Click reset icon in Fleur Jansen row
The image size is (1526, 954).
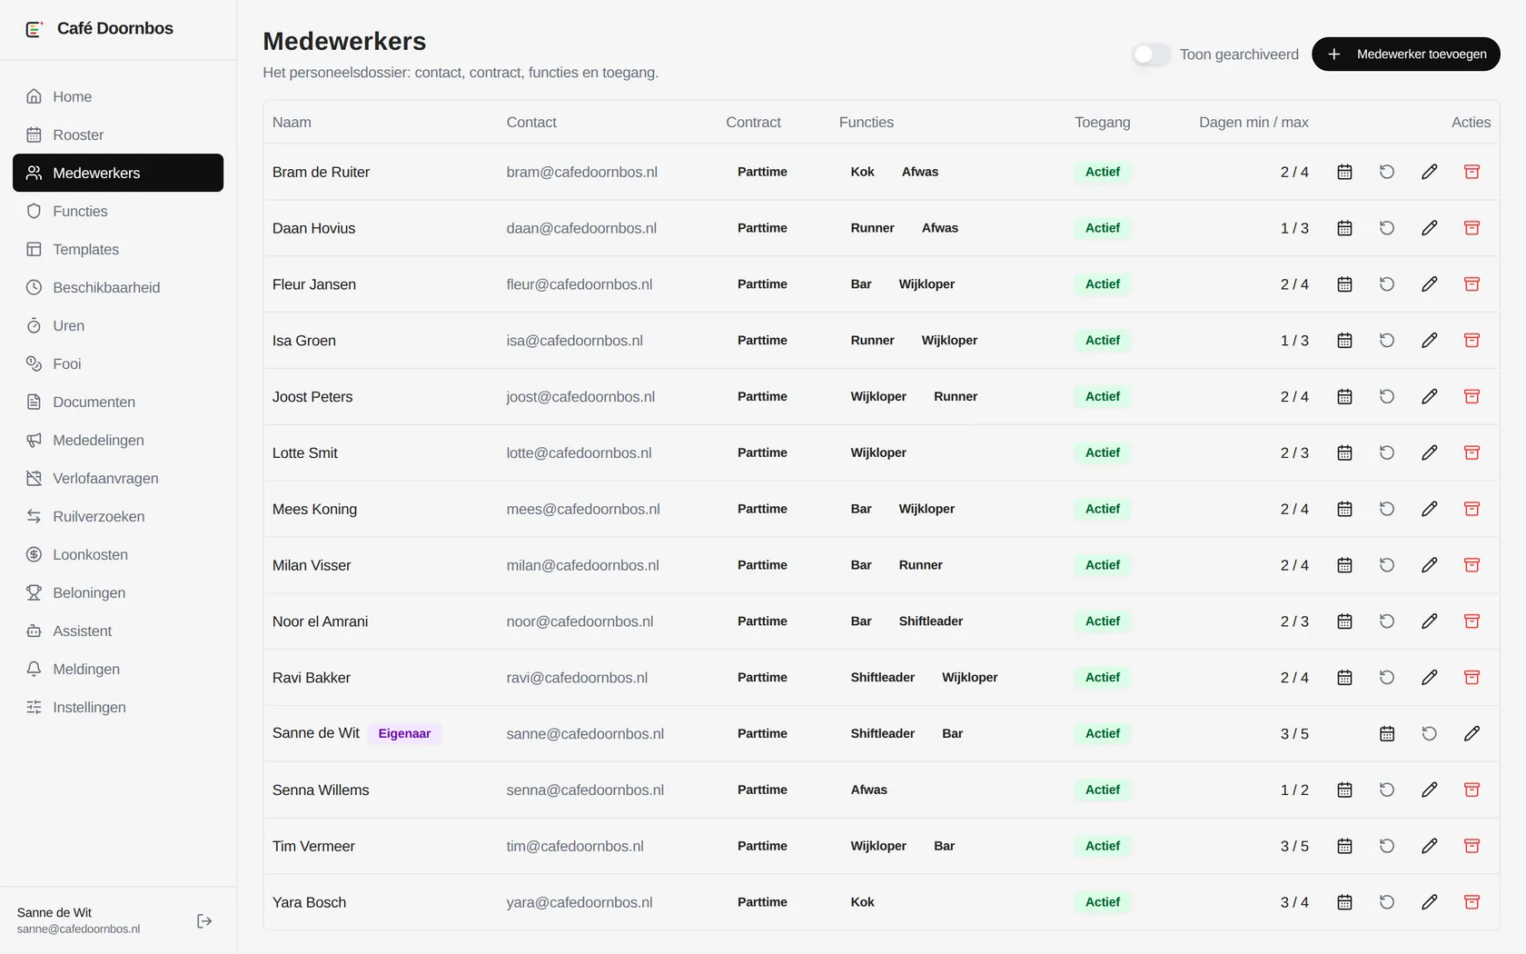(1387, 284)
